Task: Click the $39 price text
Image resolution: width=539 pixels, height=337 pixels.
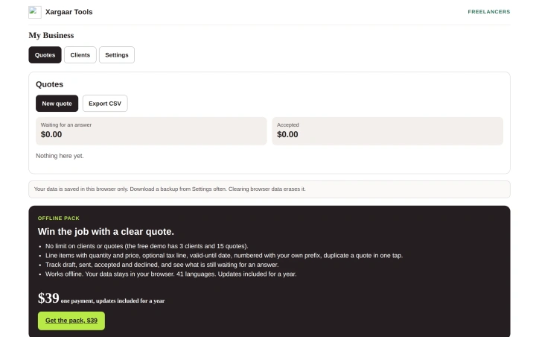Action: [48, 298]
